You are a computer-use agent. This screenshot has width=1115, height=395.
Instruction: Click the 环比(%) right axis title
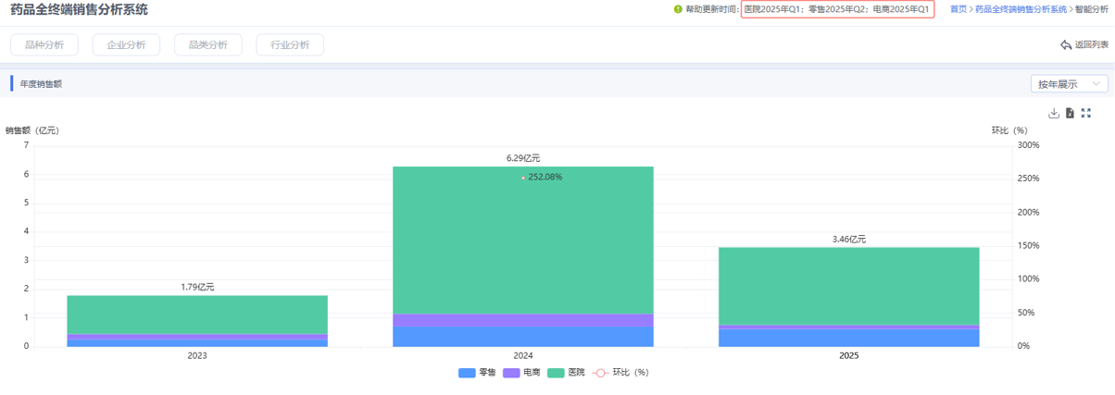pyautogui.click(x=1009, y=130)
